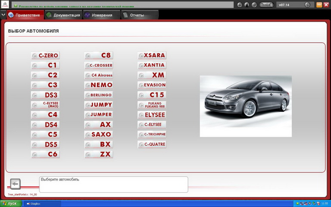Choose the C15 model
This screenshot has width=331, height=207.
pos(152,95)
